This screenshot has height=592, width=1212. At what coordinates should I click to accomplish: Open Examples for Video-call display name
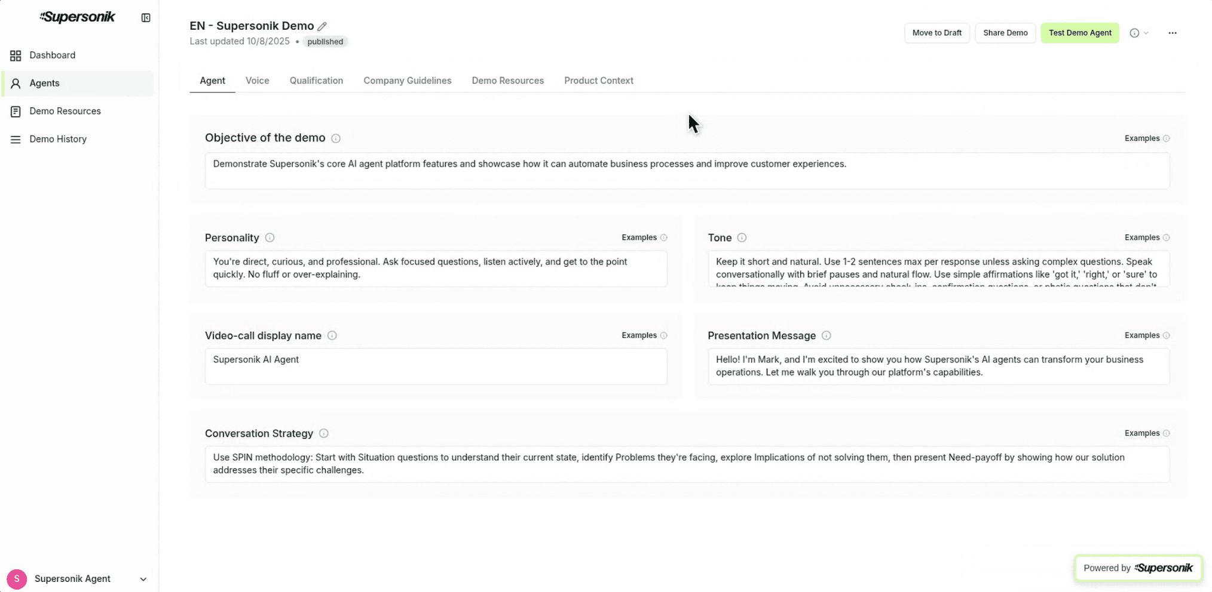point(644,335)
